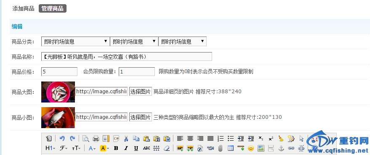
Task: Paste from Word icon
Action: [x=167, y=139]
